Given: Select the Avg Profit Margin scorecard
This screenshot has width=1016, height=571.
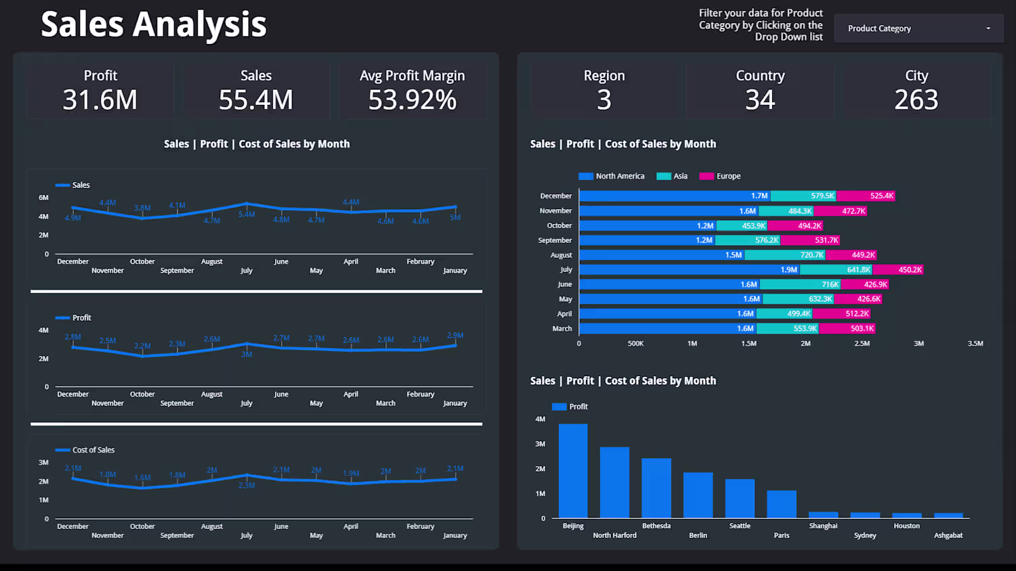Looking at the screenshot, I should pyautogui.click(x=412, y=91).
